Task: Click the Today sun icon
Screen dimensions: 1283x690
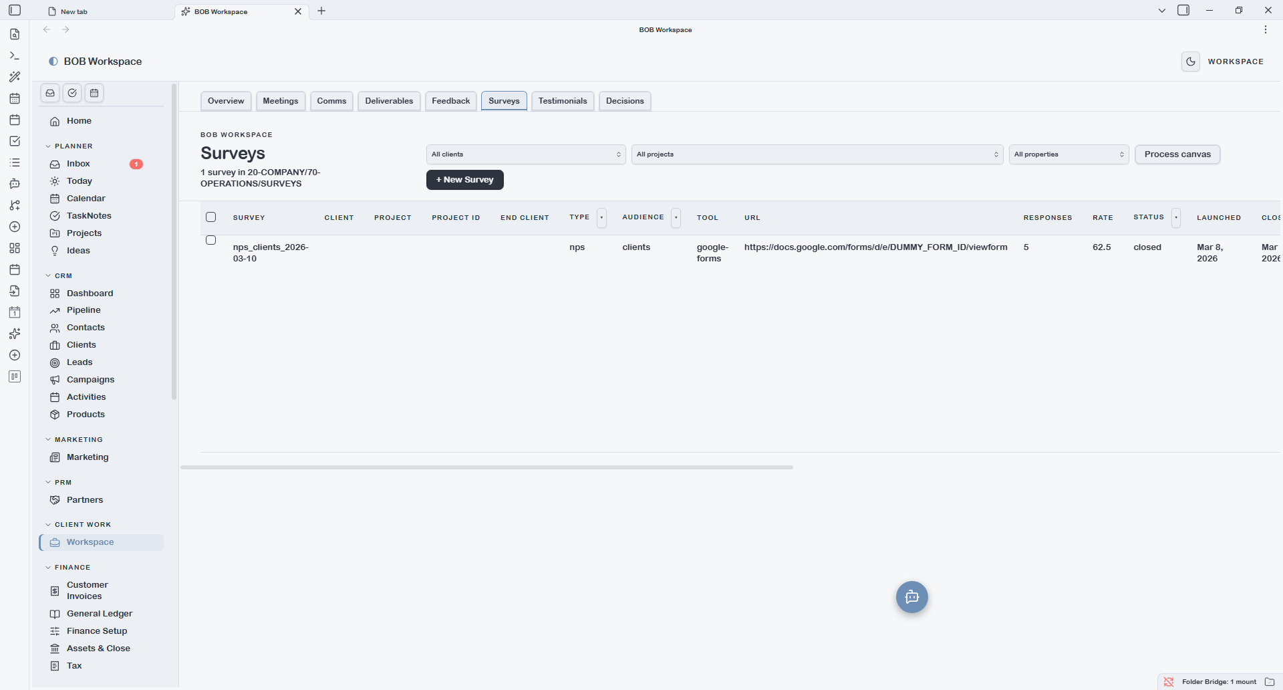Action: point(55,181)
